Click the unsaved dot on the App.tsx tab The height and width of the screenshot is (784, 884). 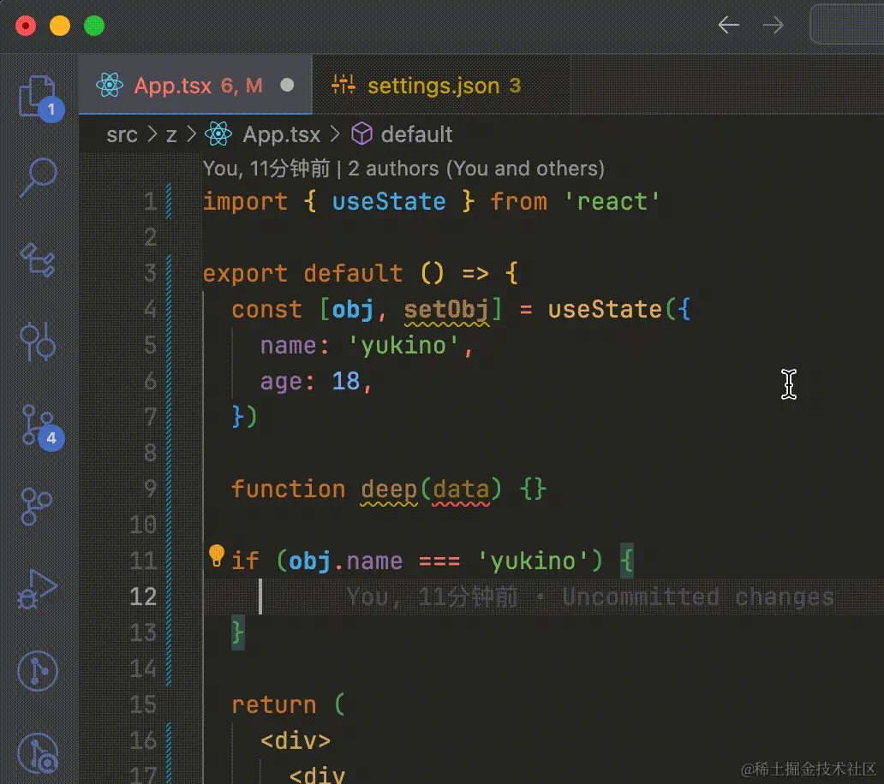pyautogui.click(x=287, y=85)
